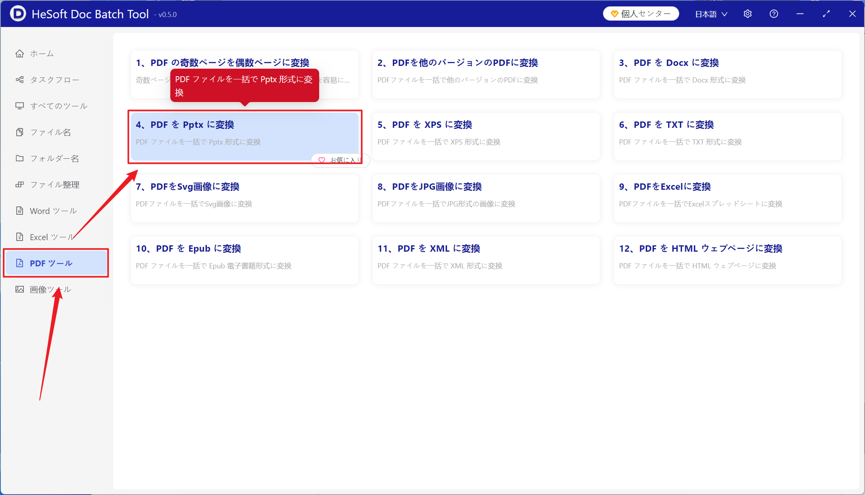Switch to Excel ツール
This screenshot has height=495, width=865.
56,237
